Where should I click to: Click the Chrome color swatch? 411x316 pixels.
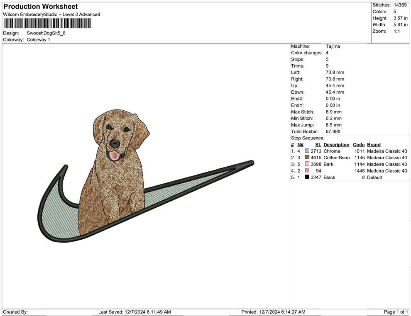(307, 151)
